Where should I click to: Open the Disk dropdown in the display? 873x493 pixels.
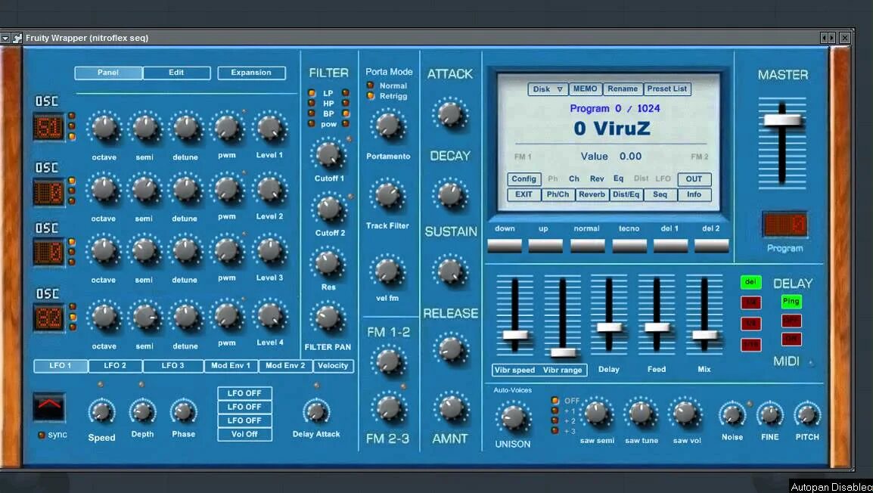pos(548,89)
